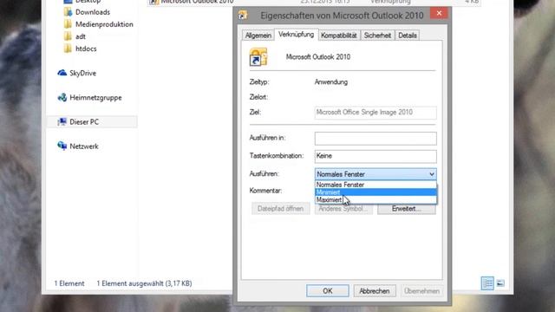Choose Normales Fenster from dropdown list
The height and width of the screenshot is (312, 555).
375,185
